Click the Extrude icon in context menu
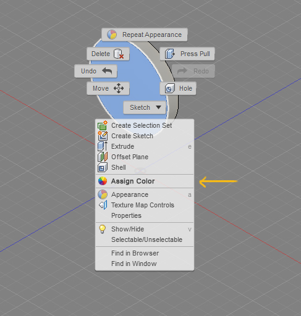301x316 pixels. (103, 146)
